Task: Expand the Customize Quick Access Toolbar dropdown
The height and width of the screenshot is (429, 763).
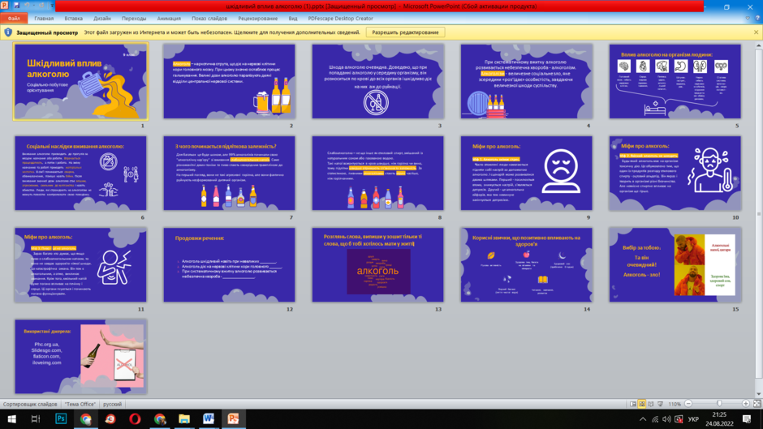Action: (x=52, y=6)
